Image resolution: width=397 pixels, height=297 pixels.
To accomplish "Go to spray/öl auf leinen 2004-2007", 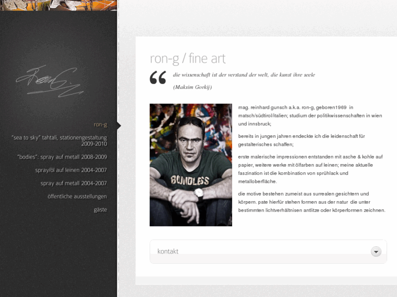I will click(x=71, y=170).
